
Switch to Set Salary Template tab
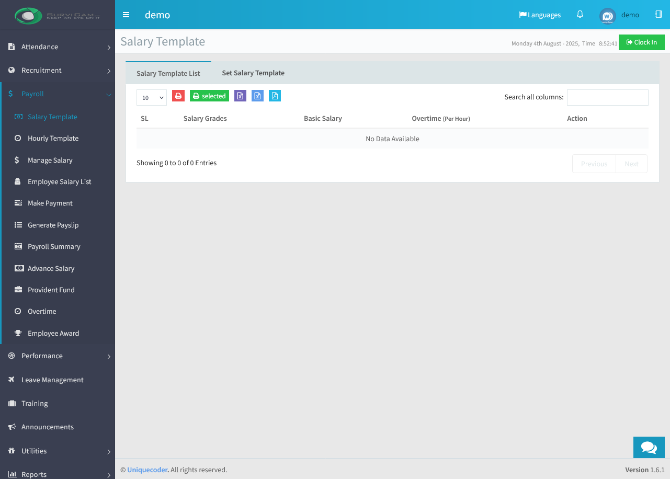pyautogui.click(x=253, y=73)
